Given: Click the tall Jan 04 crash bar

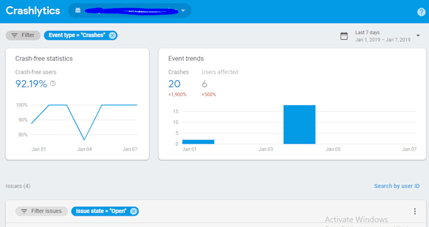Looking at the screenshot, I should pyautogui.click(x=299, y=124).
